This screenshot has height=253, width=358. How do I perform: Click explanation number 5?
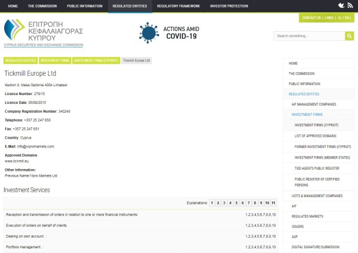pos(237,203)
